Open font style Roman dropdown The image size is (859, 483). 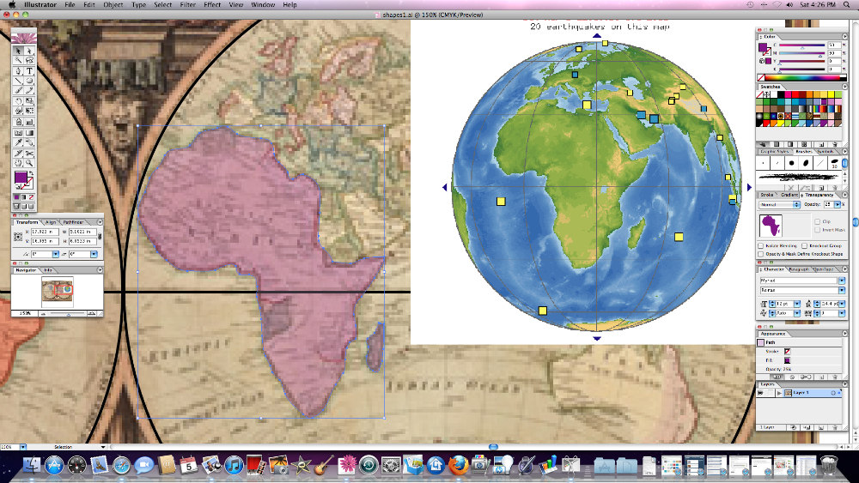[x=842, y=290]
